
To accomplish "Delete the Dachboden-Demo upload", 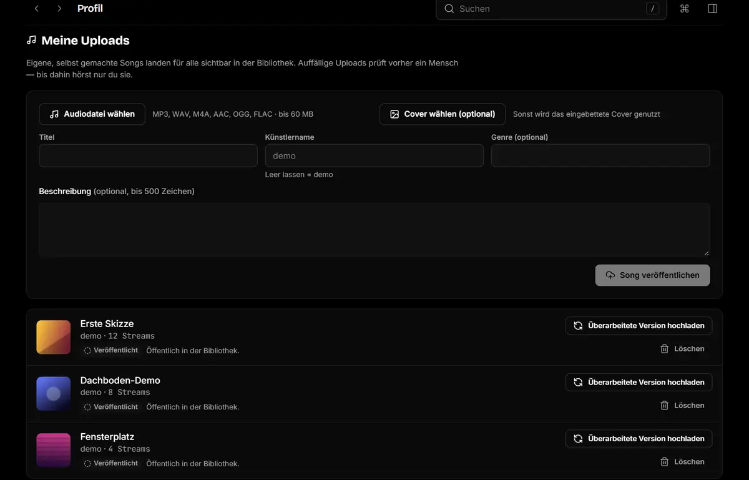I will click(x=682, y=405).
